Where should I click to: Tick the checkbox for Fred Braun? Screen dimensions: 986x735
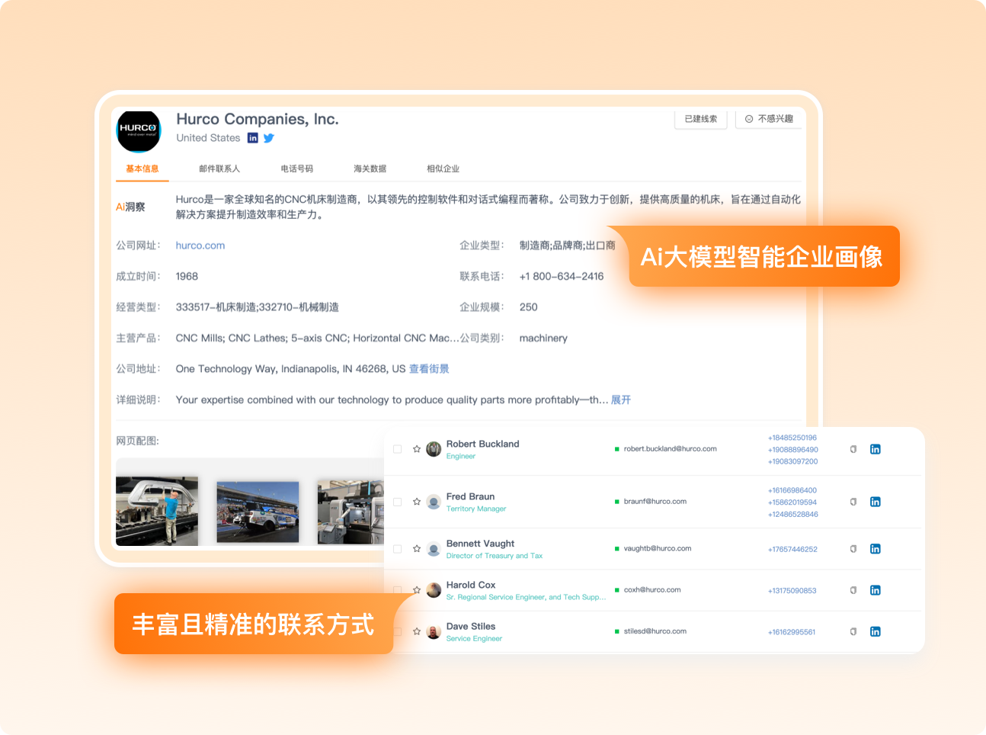[397, 502]
